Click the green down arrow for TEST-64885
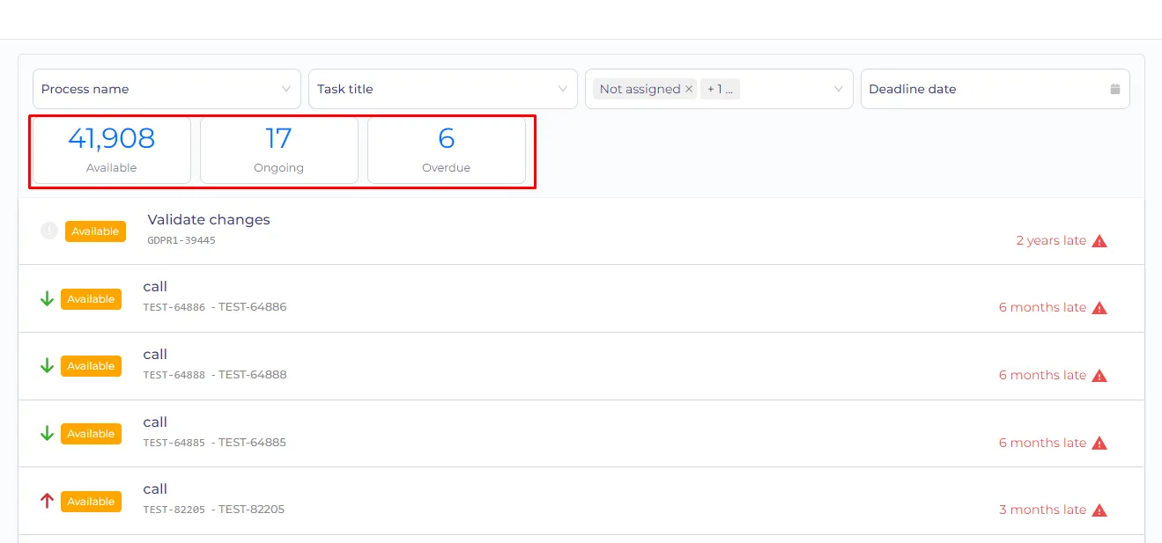Viewport: 1162px width, 543px height. pyautogui.click(x=48, y=434)
